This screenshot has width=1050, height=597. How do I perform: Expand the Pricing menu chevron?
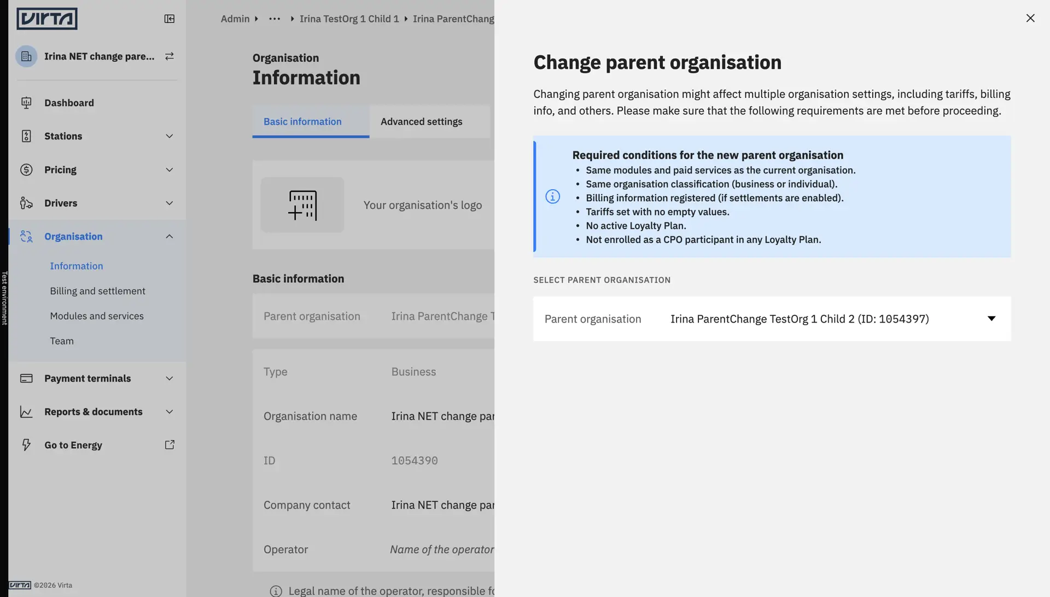pos(170,170)
